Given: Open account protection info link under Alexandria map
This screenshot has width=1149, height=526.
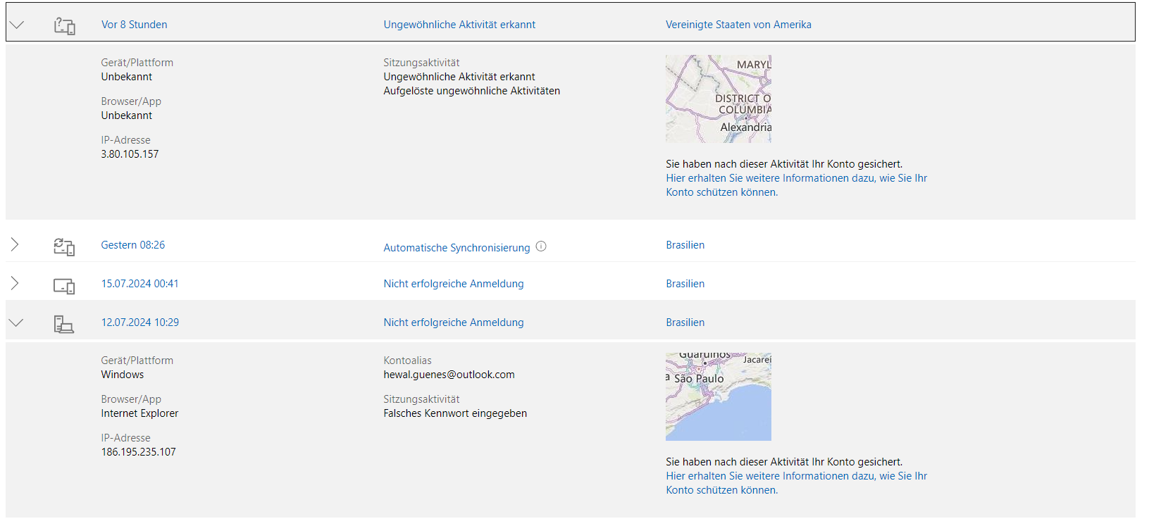Looking at the screenshot, I should pyautogui.click(x=796, y=185).
